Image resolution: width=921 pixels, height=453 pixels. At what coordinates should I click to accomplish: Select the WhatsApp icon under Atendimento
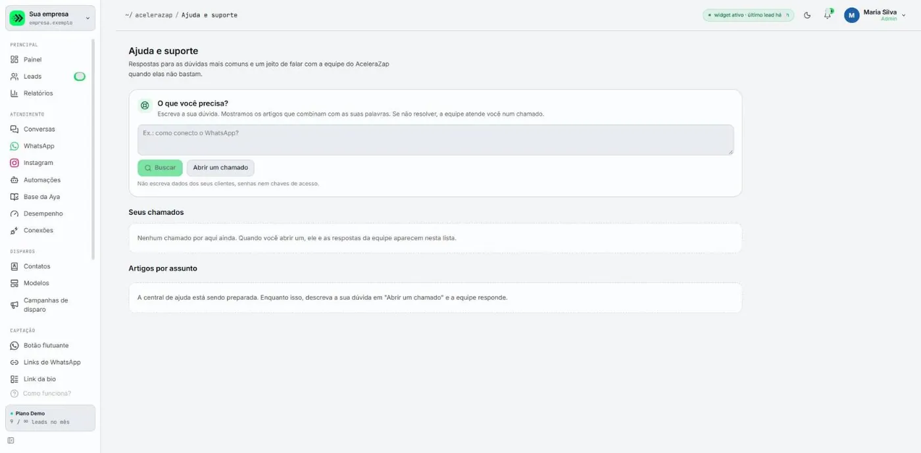14,146
